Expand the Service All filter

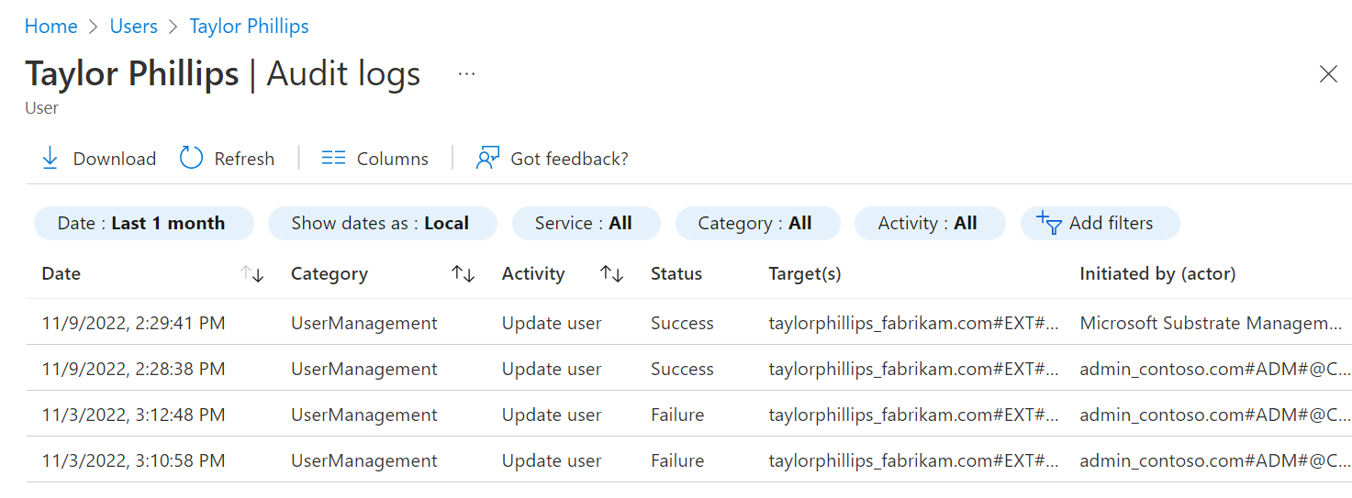pyautogui.click(x=584, y=223)
